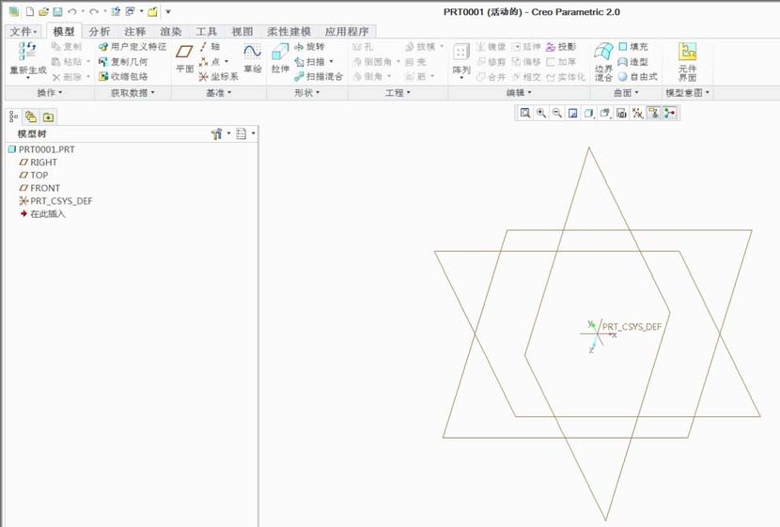
Task: Select the RIGHT datum plane in tree
Action: click(39, 163)
